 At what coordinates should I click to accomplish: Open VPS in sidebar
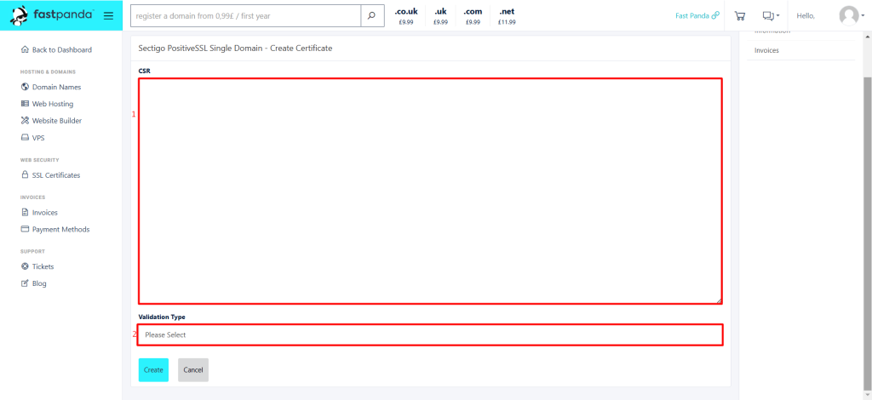[38, 138]
